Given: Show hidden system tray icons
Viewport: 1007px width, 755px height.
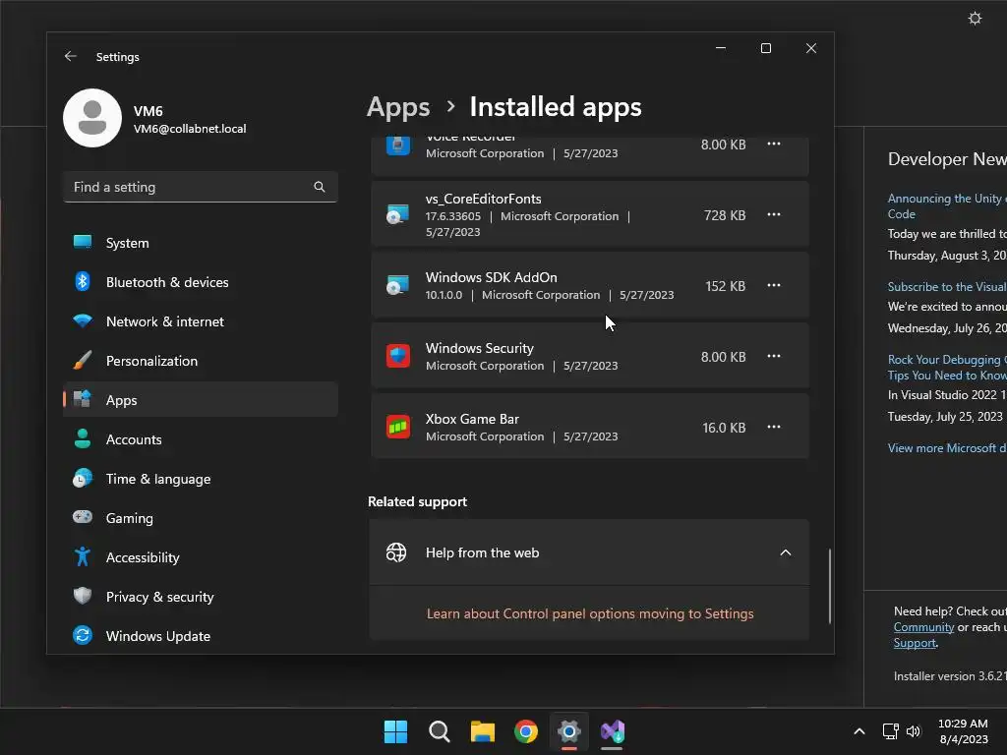Looking at the screenshot, I should [x=859, y=731].
